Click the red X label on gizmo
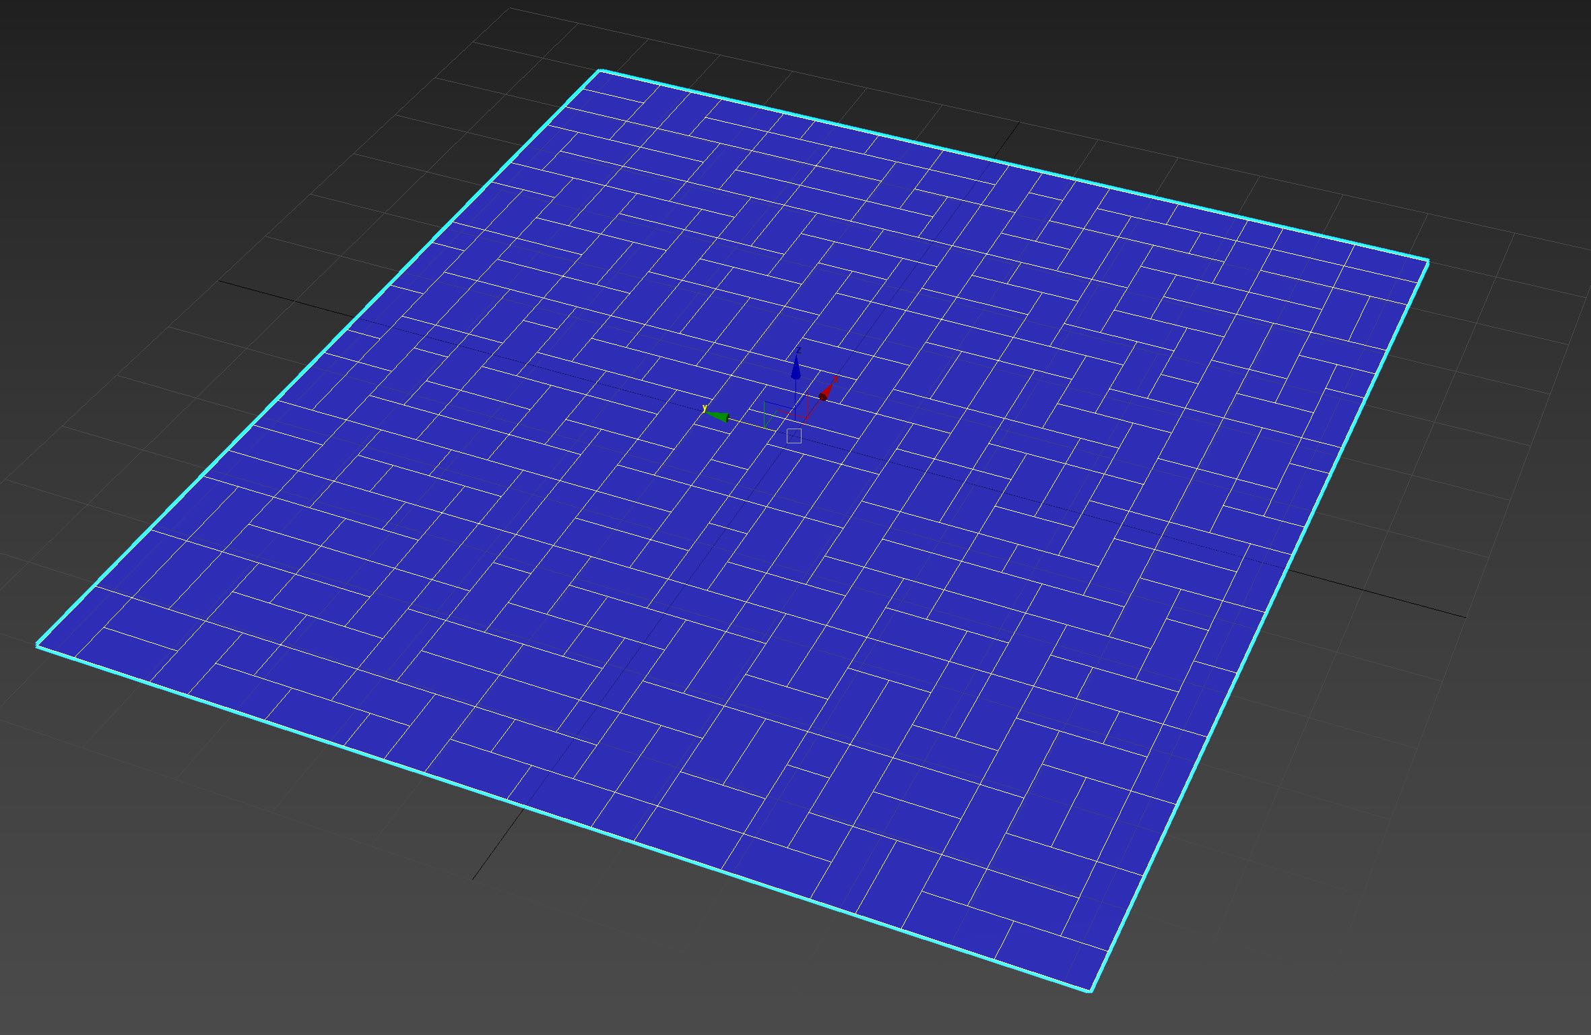 tap(835, 379)
